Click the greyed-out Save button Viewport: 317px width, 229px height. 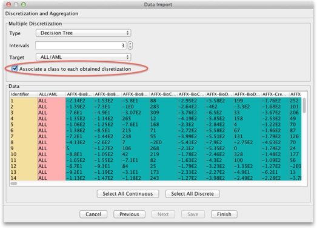(x=193, y=214)
